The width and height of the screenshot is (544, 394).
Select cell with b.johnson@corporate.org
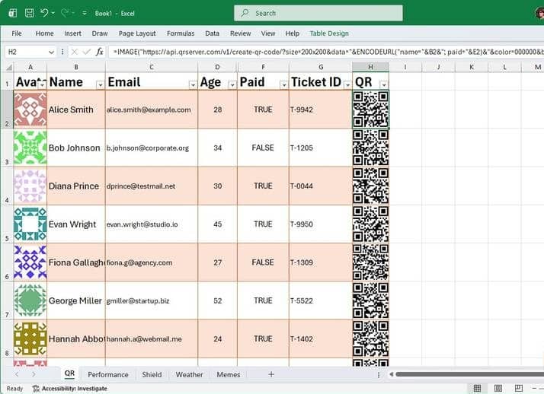pos(152,148)
